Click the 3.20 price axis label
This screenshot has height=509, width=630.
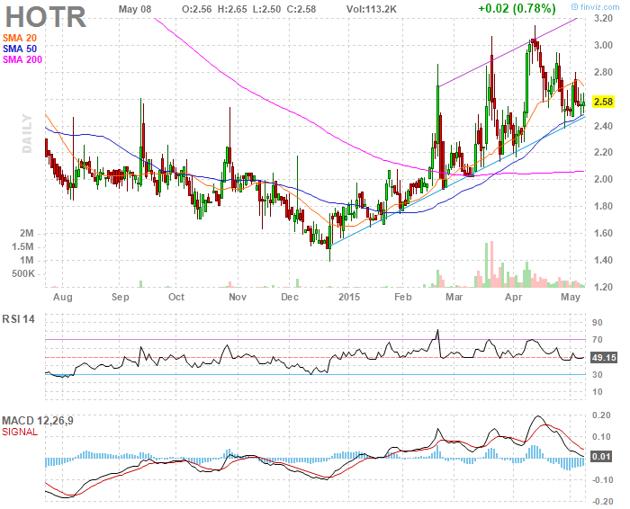click(x=604, y=18)
